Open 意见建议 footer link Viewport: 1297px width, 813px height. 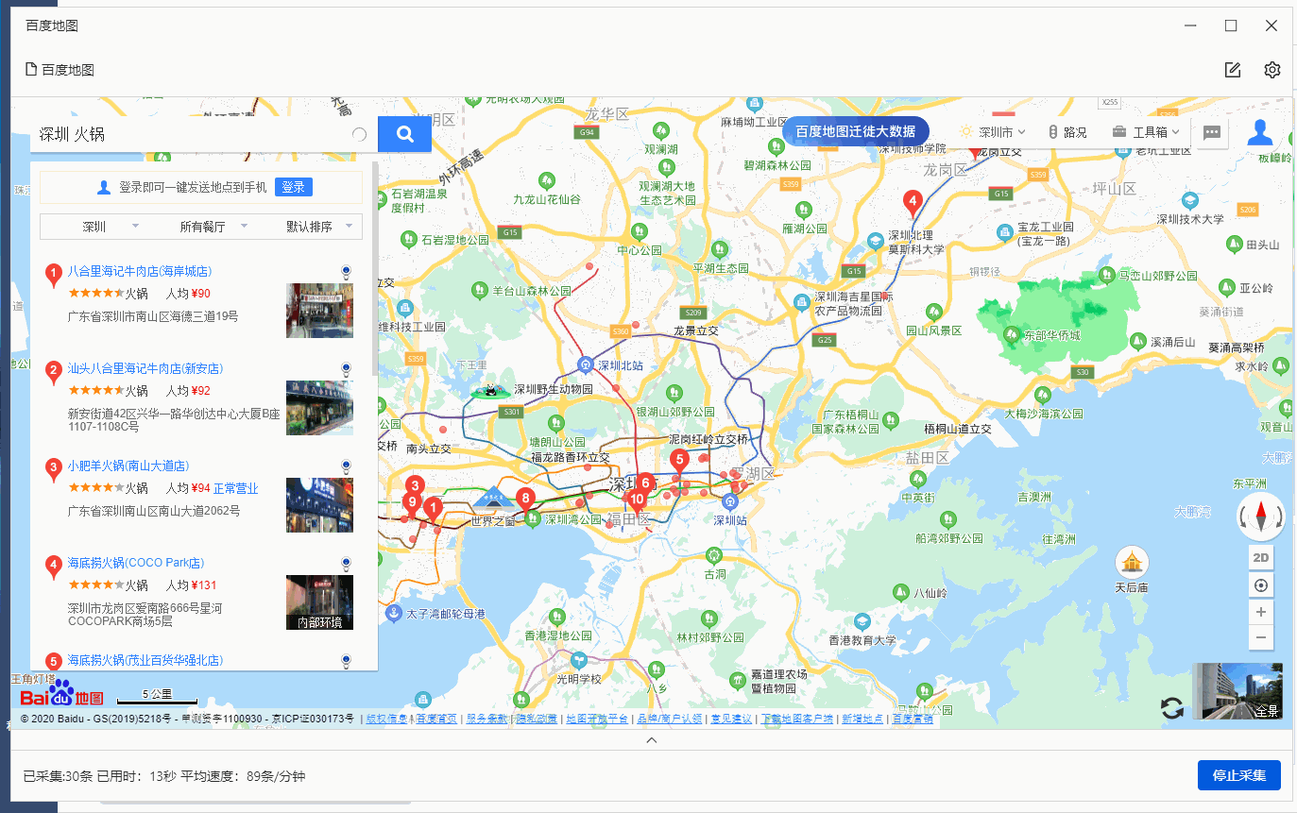click(732, 720)
